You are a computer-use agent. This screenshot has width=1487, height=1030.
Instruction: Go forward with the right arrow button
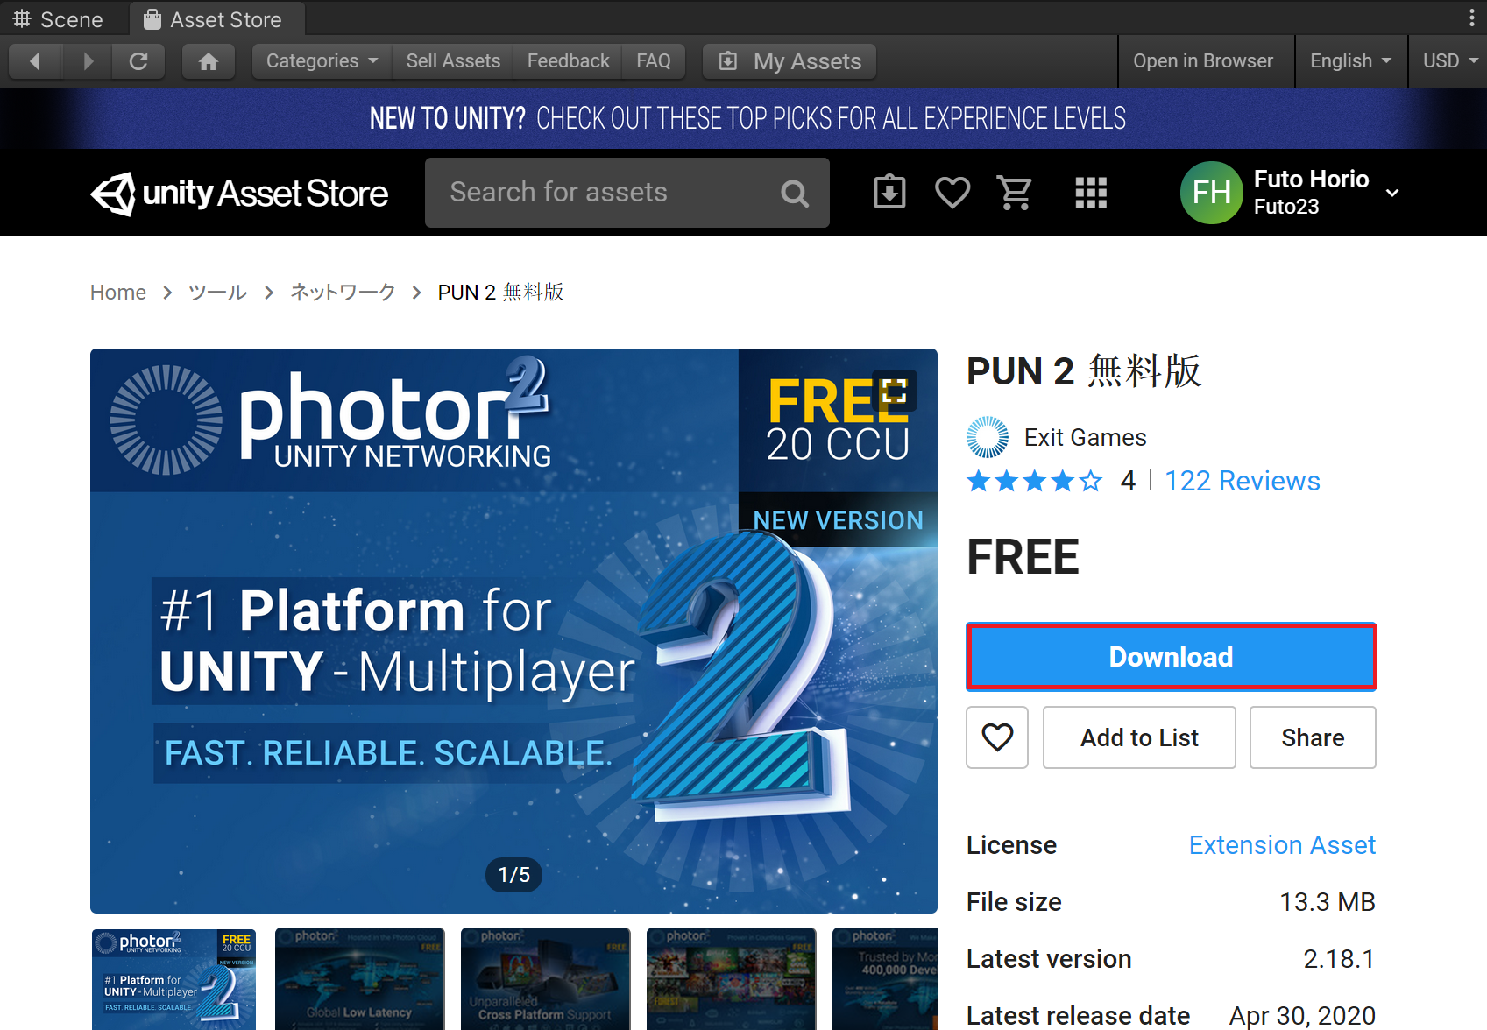pyautogui.click(x=88, y=61)
